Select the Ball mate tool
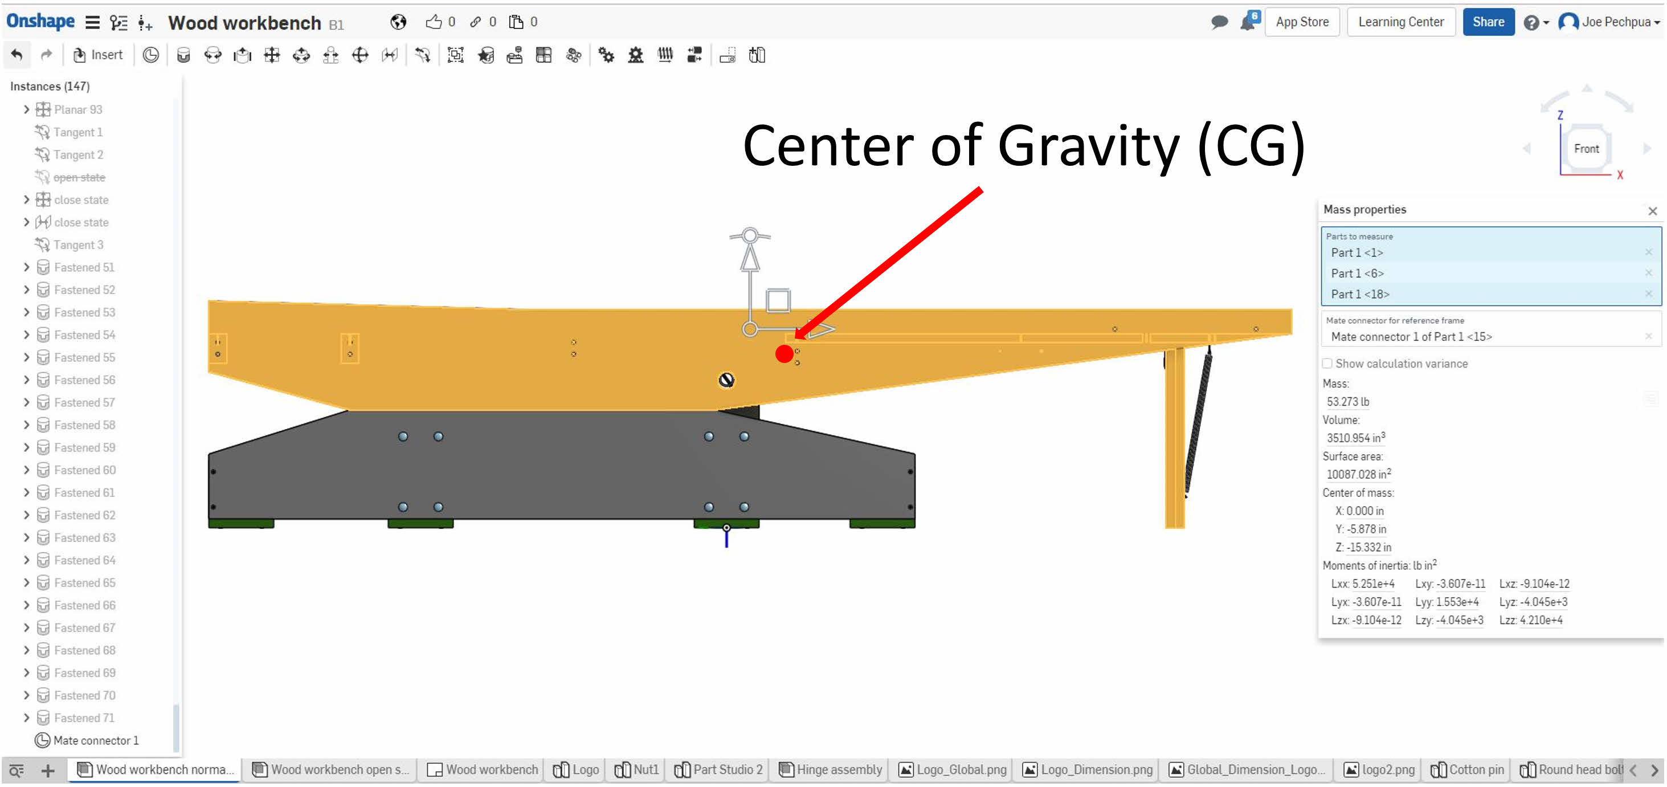This screenshot has width=1667, height=787. coord(360,55)
